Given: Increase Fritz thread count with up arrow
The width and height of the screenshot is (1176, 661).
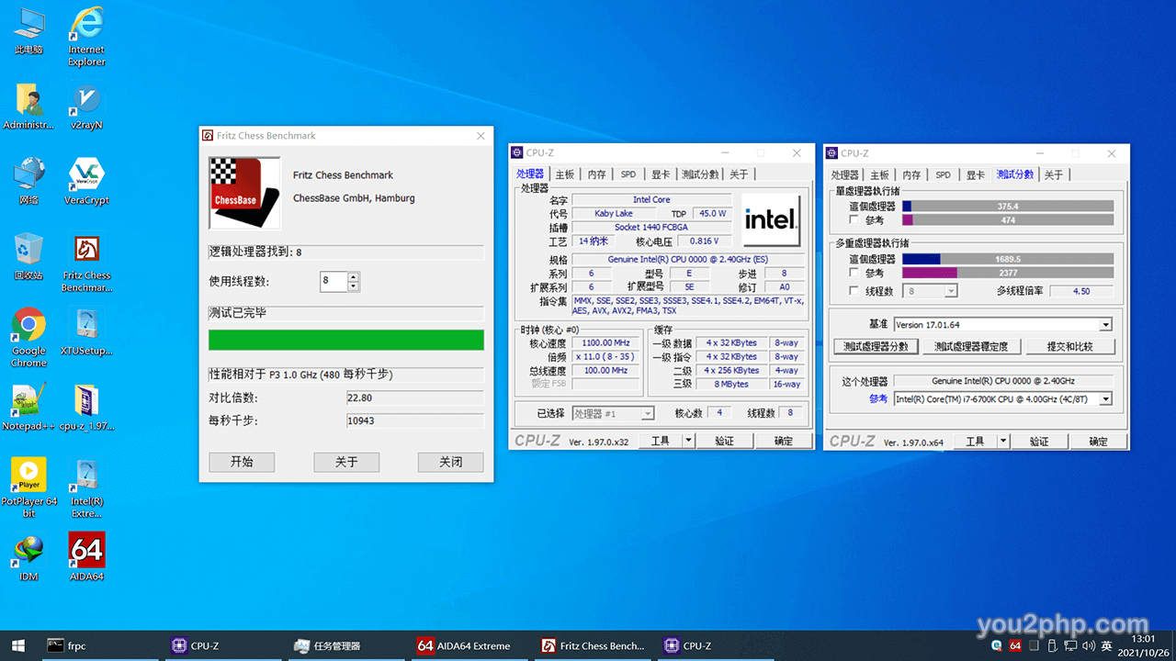Looking at the screenshot, I should [354, 276].
